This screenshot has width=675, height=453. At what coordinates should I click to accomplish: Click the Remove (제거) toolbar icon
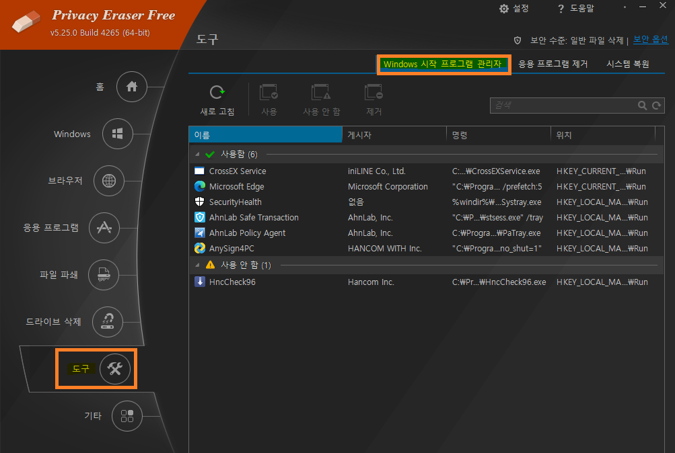[x=374, y=92]
